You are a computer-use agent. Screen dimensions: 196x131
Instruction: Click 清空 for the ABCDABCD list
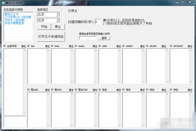coord(190,46)
